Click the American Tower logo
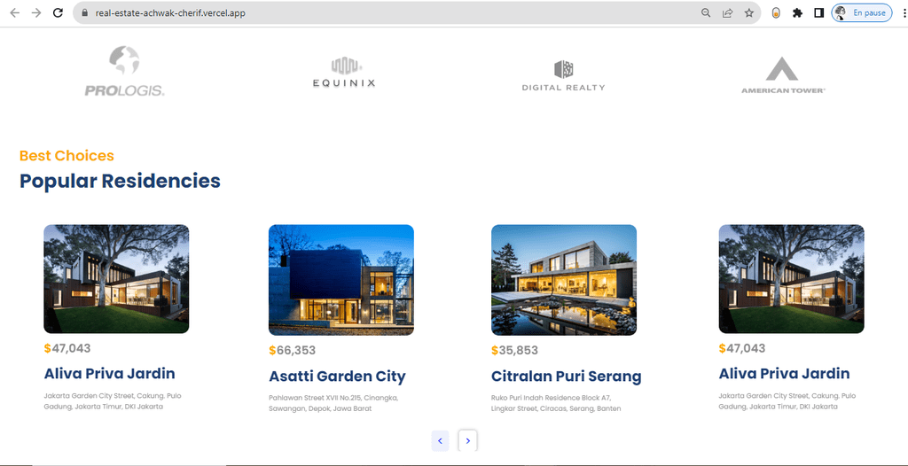The height and width of the screenshot is (466, 908). pos(783,74)
